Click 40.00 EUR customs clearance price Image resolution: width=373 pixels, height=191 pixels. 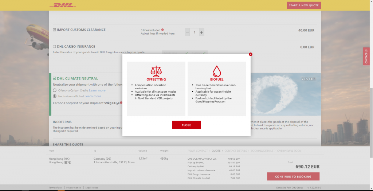306,31
